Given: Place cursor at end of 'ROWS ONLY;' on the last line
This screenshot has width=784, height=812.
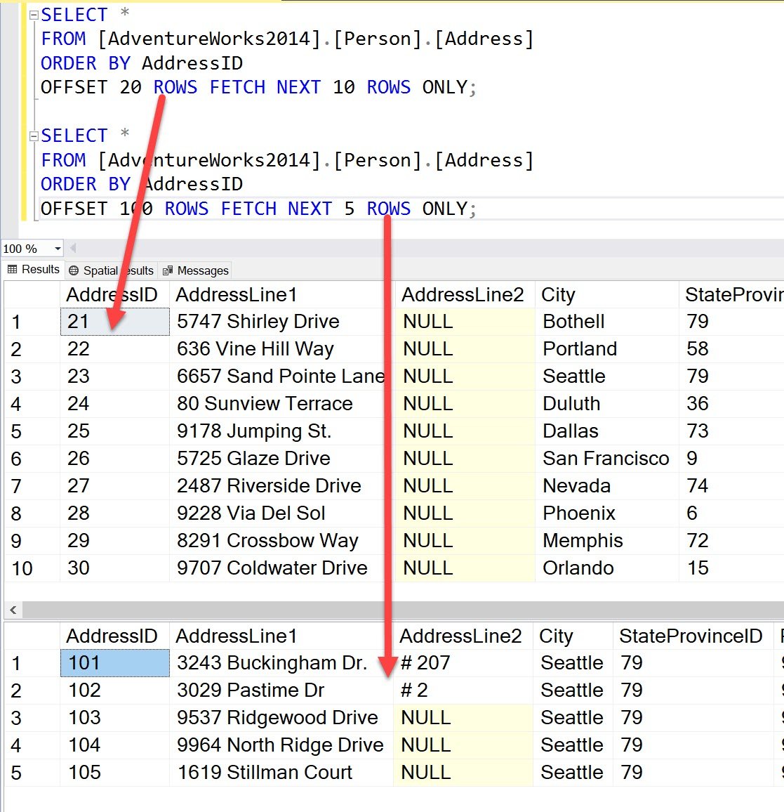Looking at the screenshot, I should coord(477,209).
